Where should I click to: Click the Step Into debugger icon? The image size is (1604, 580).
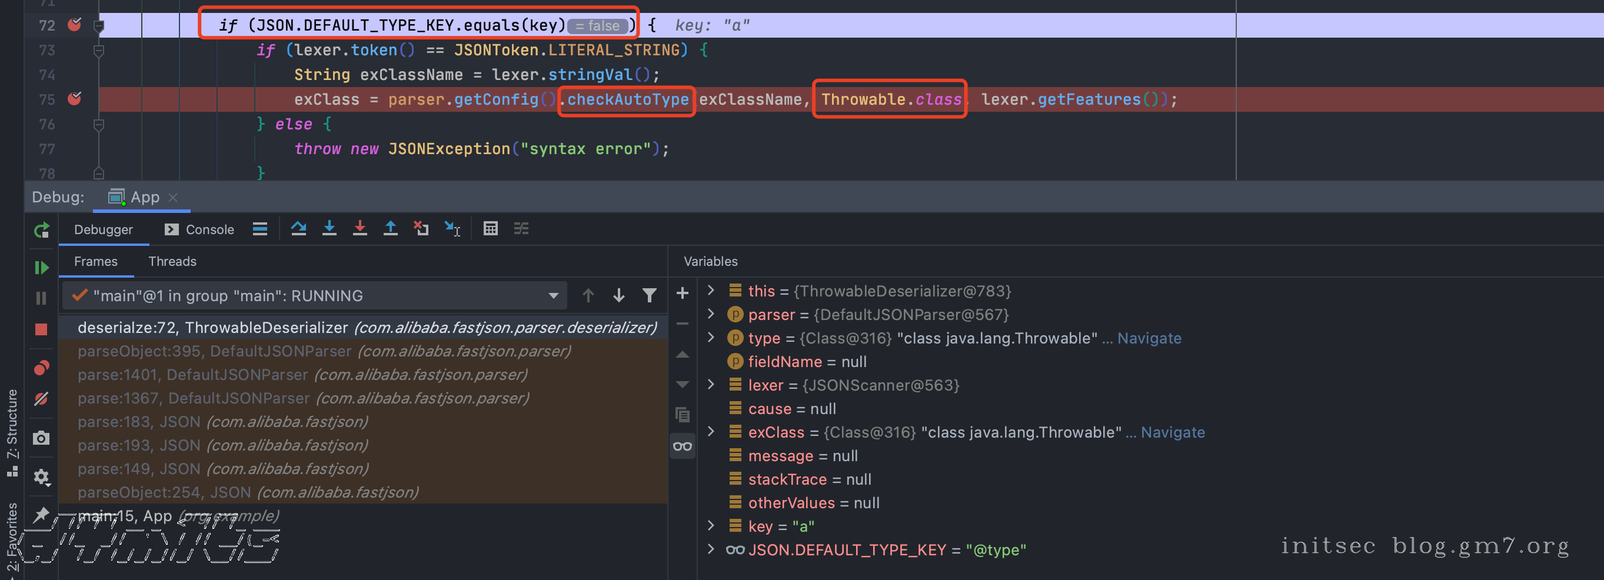(330, 228)
